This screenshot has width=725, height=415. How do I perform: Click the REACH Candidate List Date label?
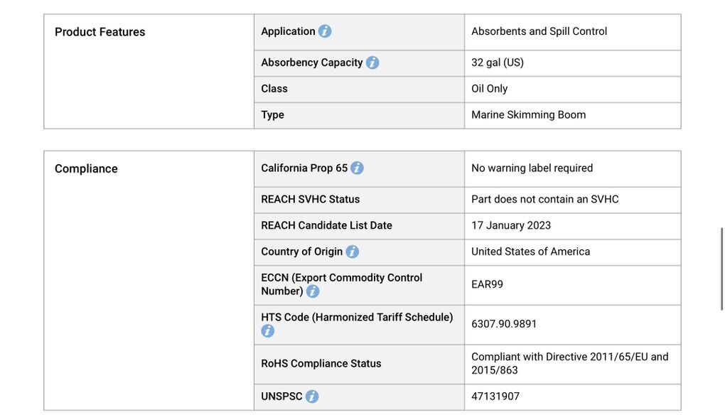(x=326, y=225)
